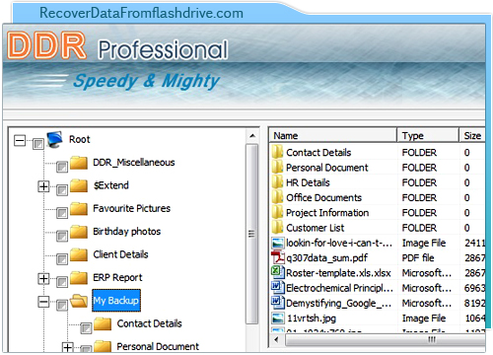Click the Favourite Pictures folder icon

pyautogui.click(x=79, y=209)
